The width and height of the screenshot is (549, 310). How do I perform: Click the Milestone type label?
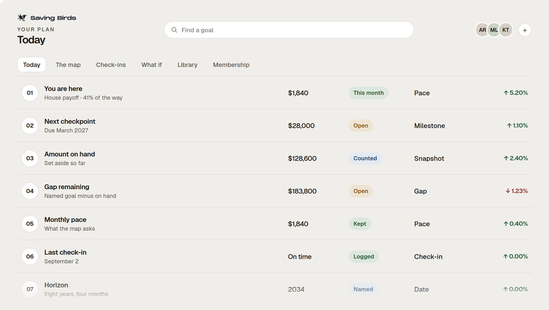coord(429,126)
